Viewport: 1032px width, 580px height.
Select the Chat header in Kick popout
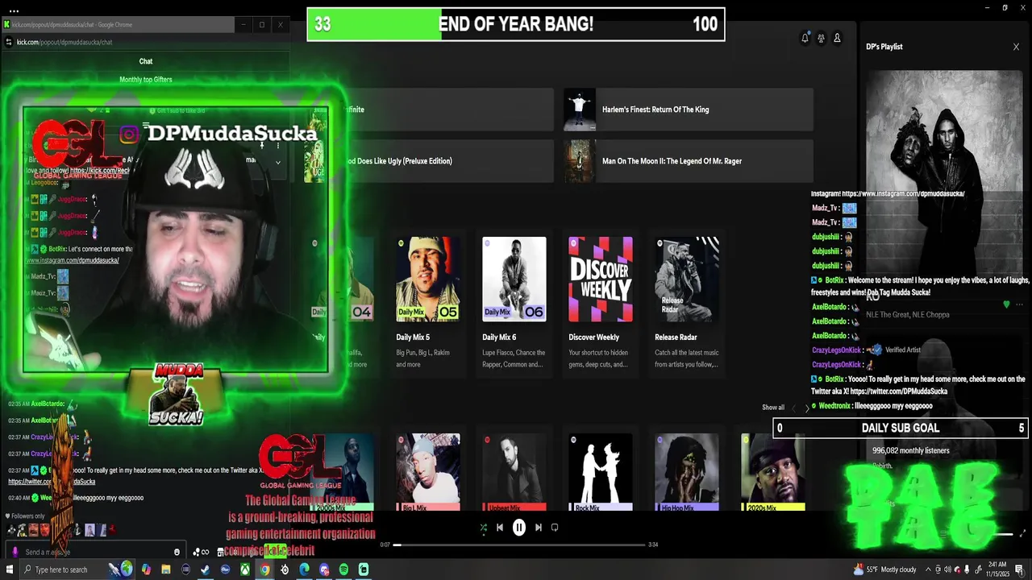click(x=146, y=61)
